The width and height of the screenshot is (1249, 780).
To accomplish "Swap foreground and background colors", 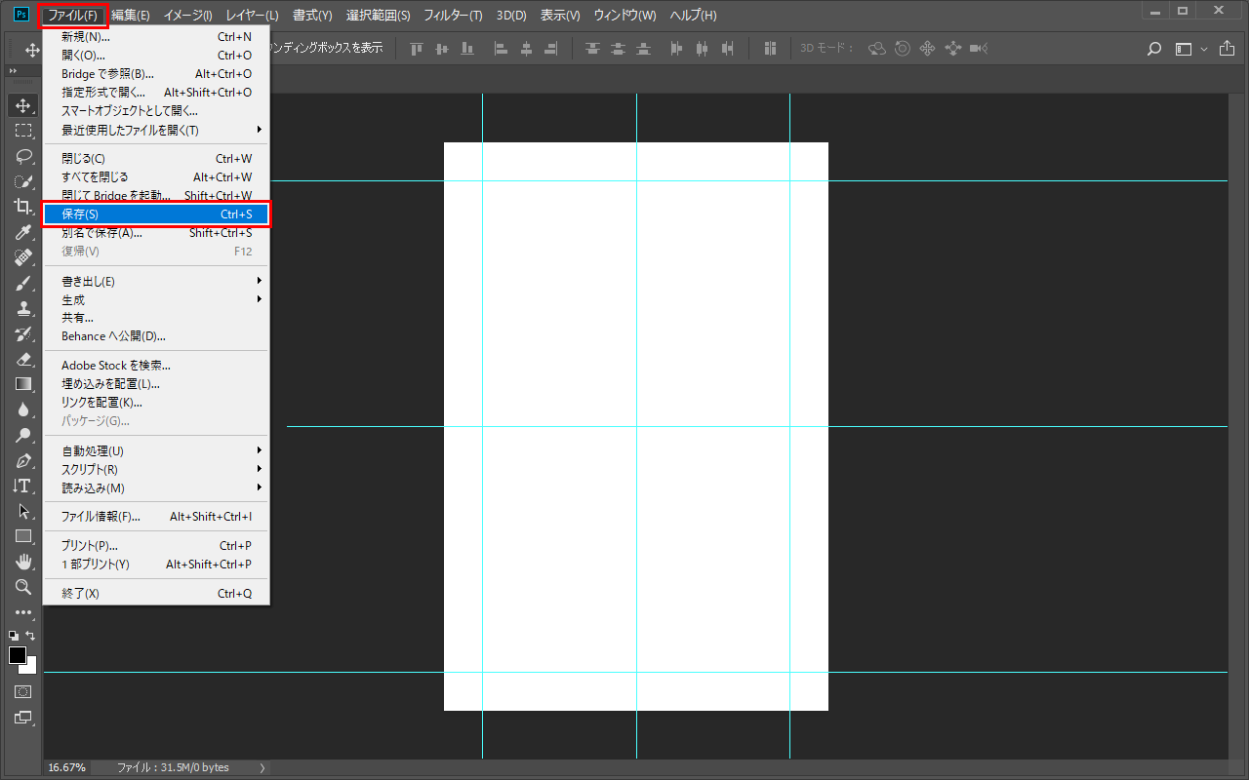I will pyautogui.click(x=31, y=635).
